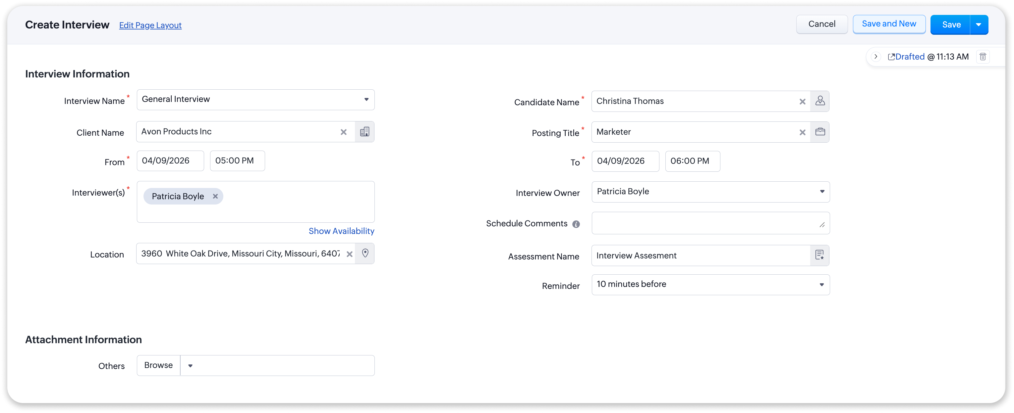Click the From time field

[x=237, y=161]
